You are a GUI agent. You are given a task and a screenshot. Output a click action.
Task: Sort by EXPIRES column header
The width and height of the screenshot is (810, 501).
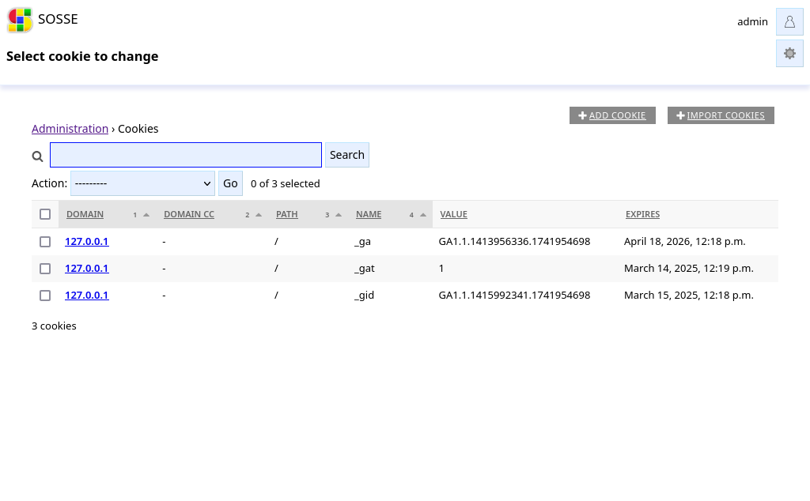pyautogui.click(x=642, y=214)
